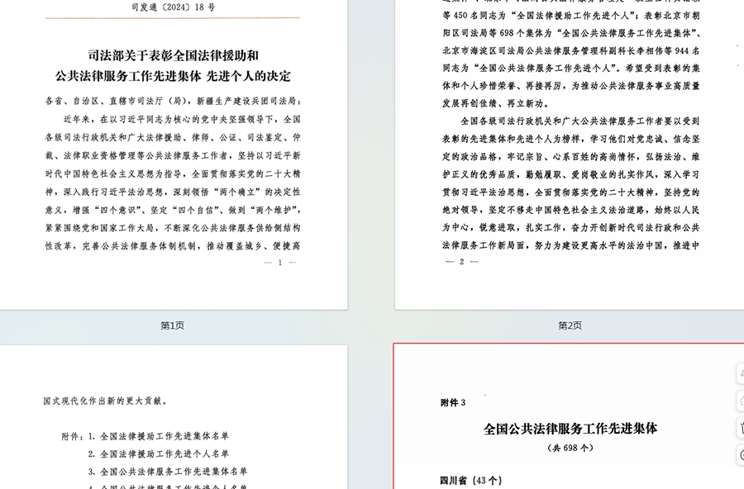
Task: Click the page number — 2 —
Action: [x=461, y=261]
